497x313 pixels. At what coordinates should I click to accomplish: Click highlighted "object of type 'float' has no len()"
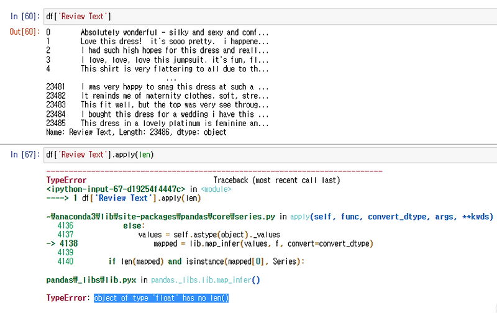point(162,298)
